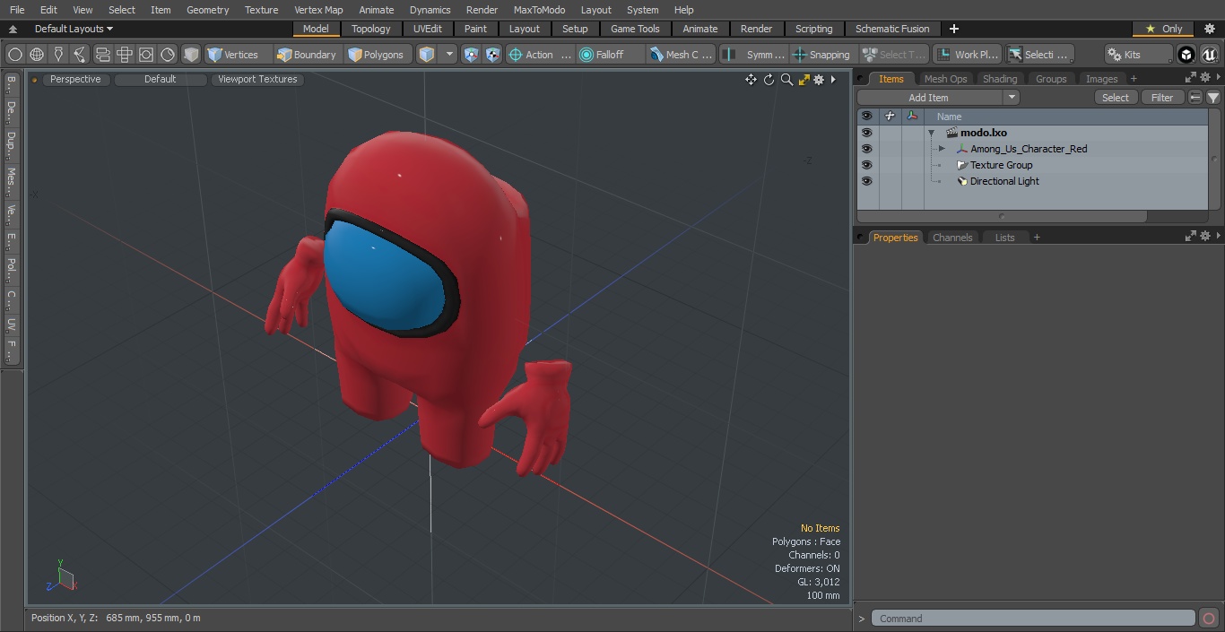Open the Viewport Textures dropdown
1225x632 pixels.
257,80
